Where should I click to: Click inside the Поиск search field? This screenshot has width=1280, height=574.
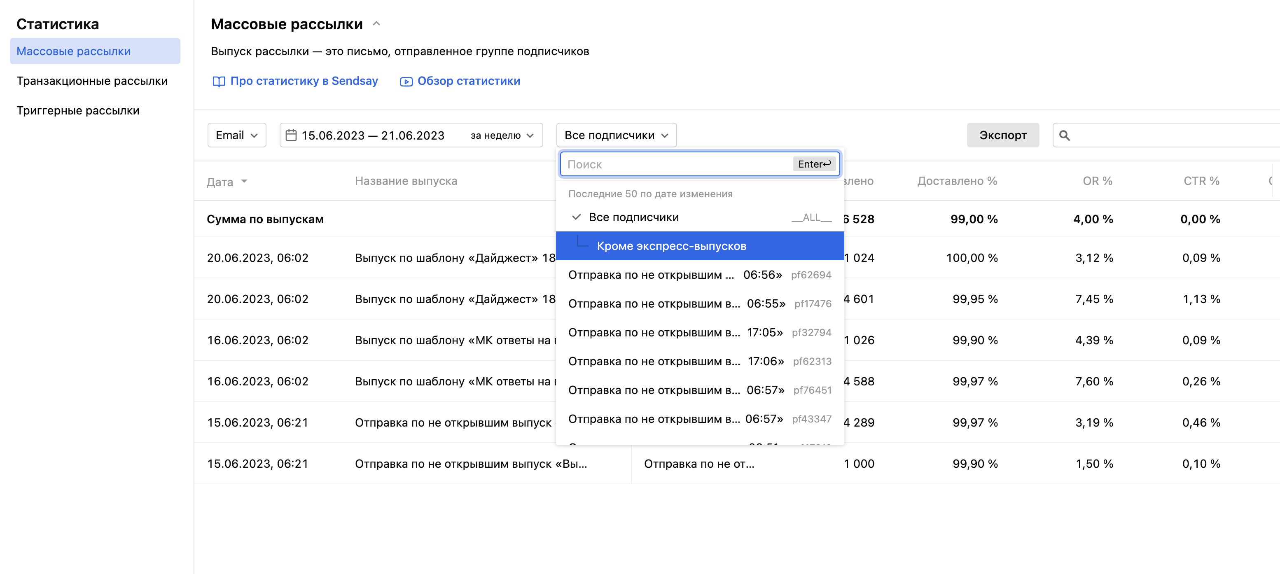646,164
